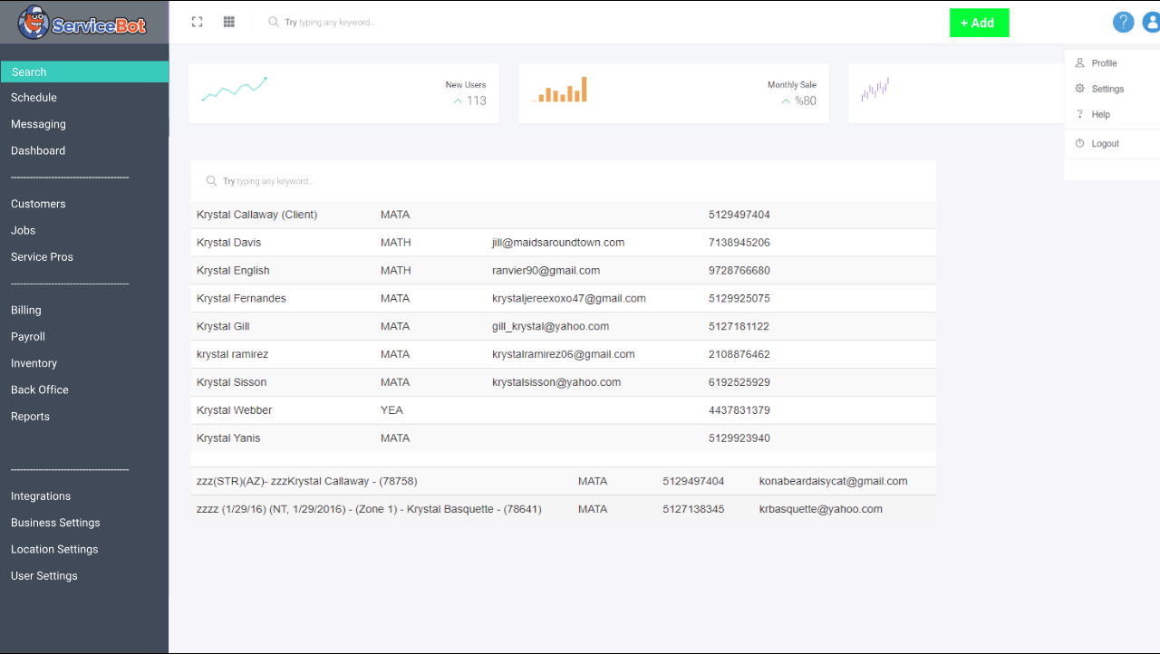Open zzz(STR)(AZ)- zzzKrystal Callaway job row
The image size is (1160, 654).
pyautogui.click(x=564, y=481)
